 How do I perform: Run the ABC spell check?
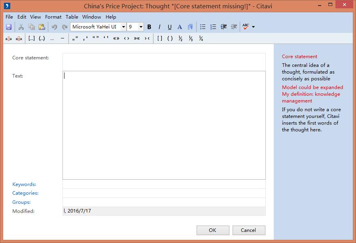pyautogui.click(x=246, y=27)
